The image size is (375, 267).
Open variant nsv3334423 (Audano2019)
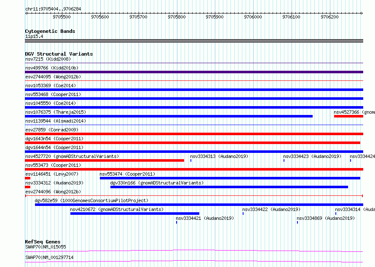point(312,156)
